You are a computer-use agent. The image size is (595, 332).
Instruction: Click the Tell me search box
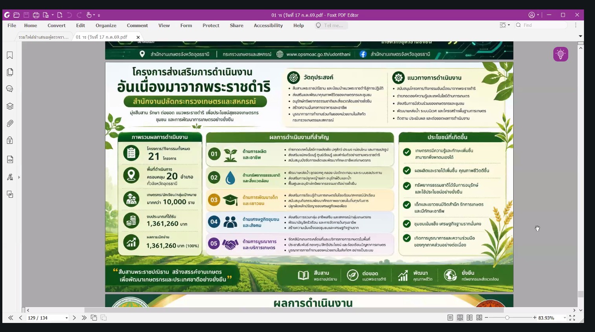point(331,25)
